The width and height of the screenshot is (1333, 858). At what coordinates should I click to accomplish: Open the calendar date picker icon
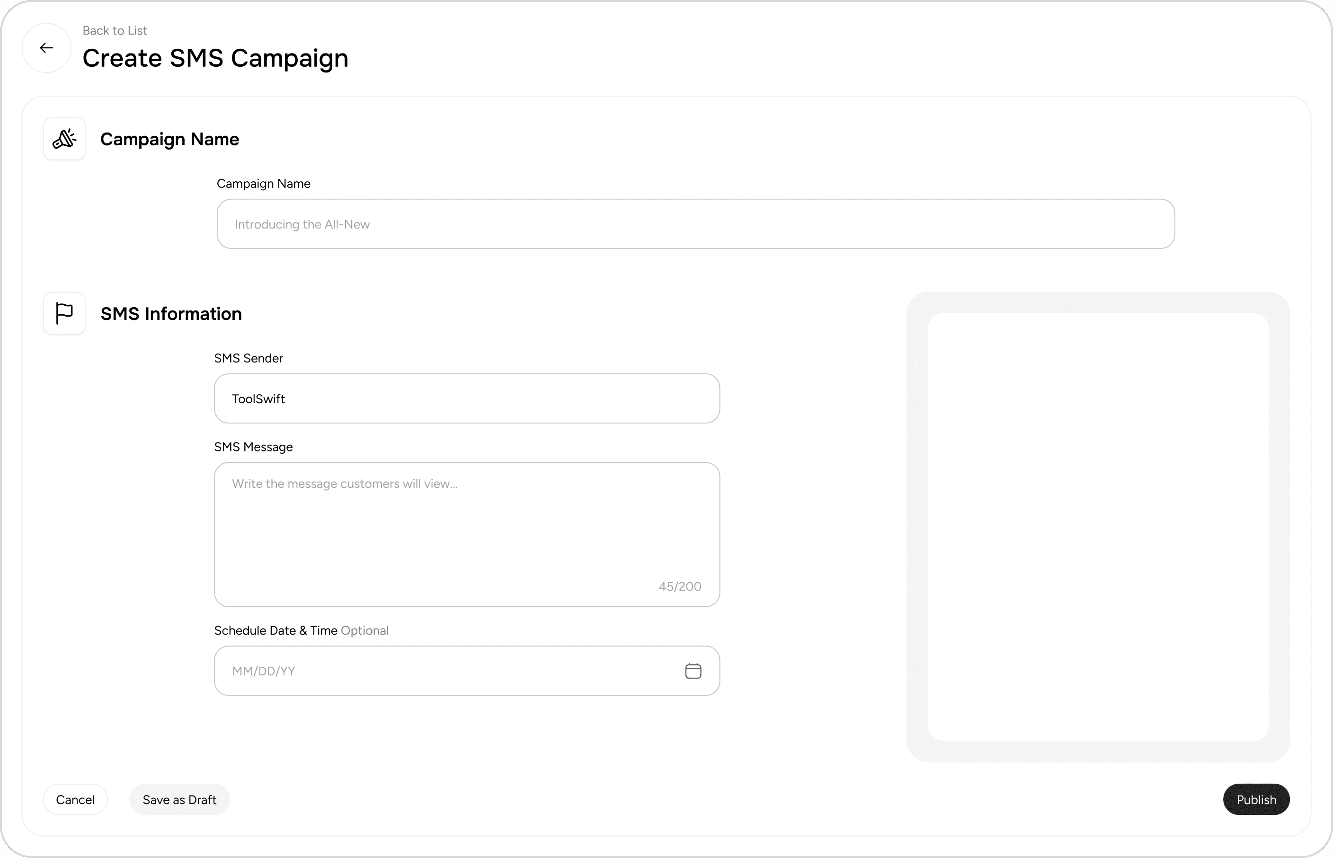pos(693,671)
